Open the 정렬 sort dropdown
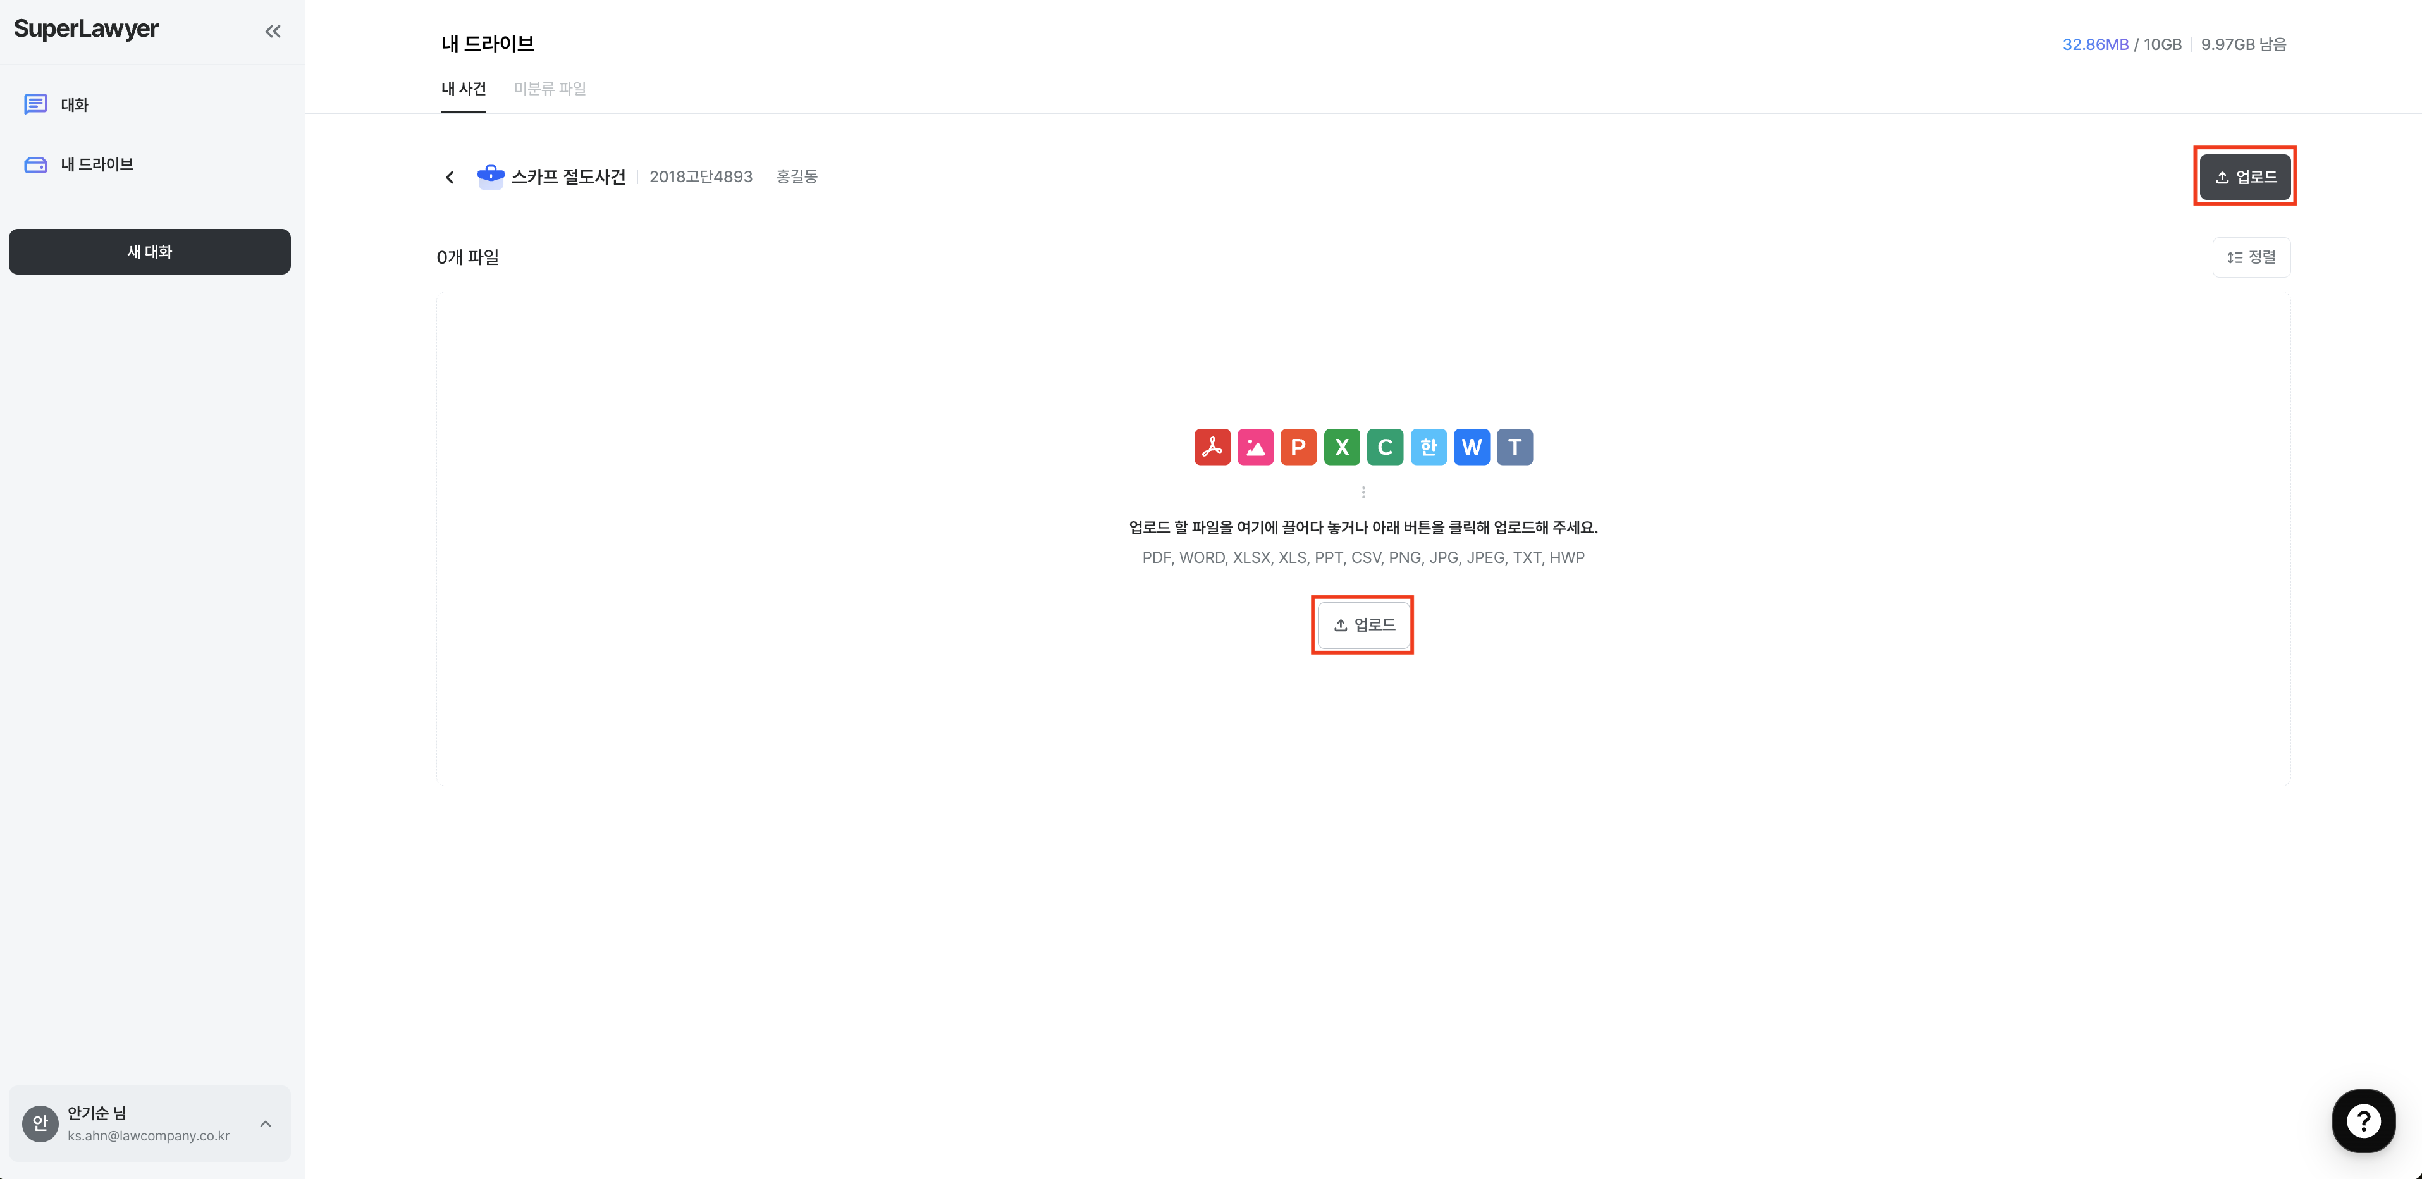This screenshot has width=2422, height=1179. pyautogui.click(x=2251, y=257)
